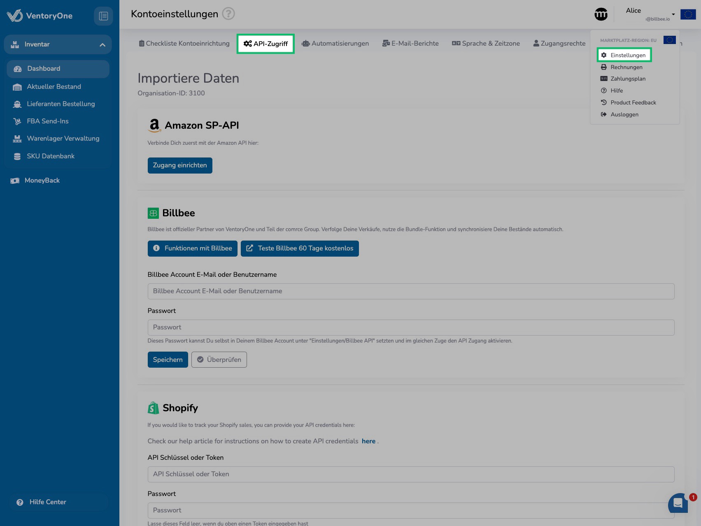Click the green Billbee logo icon

[153, 213]
